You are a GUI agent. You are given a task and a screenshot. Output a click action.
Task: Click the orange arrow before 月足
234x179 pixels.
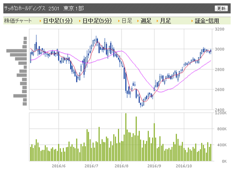pyautogui.click(x=157, y=21)
